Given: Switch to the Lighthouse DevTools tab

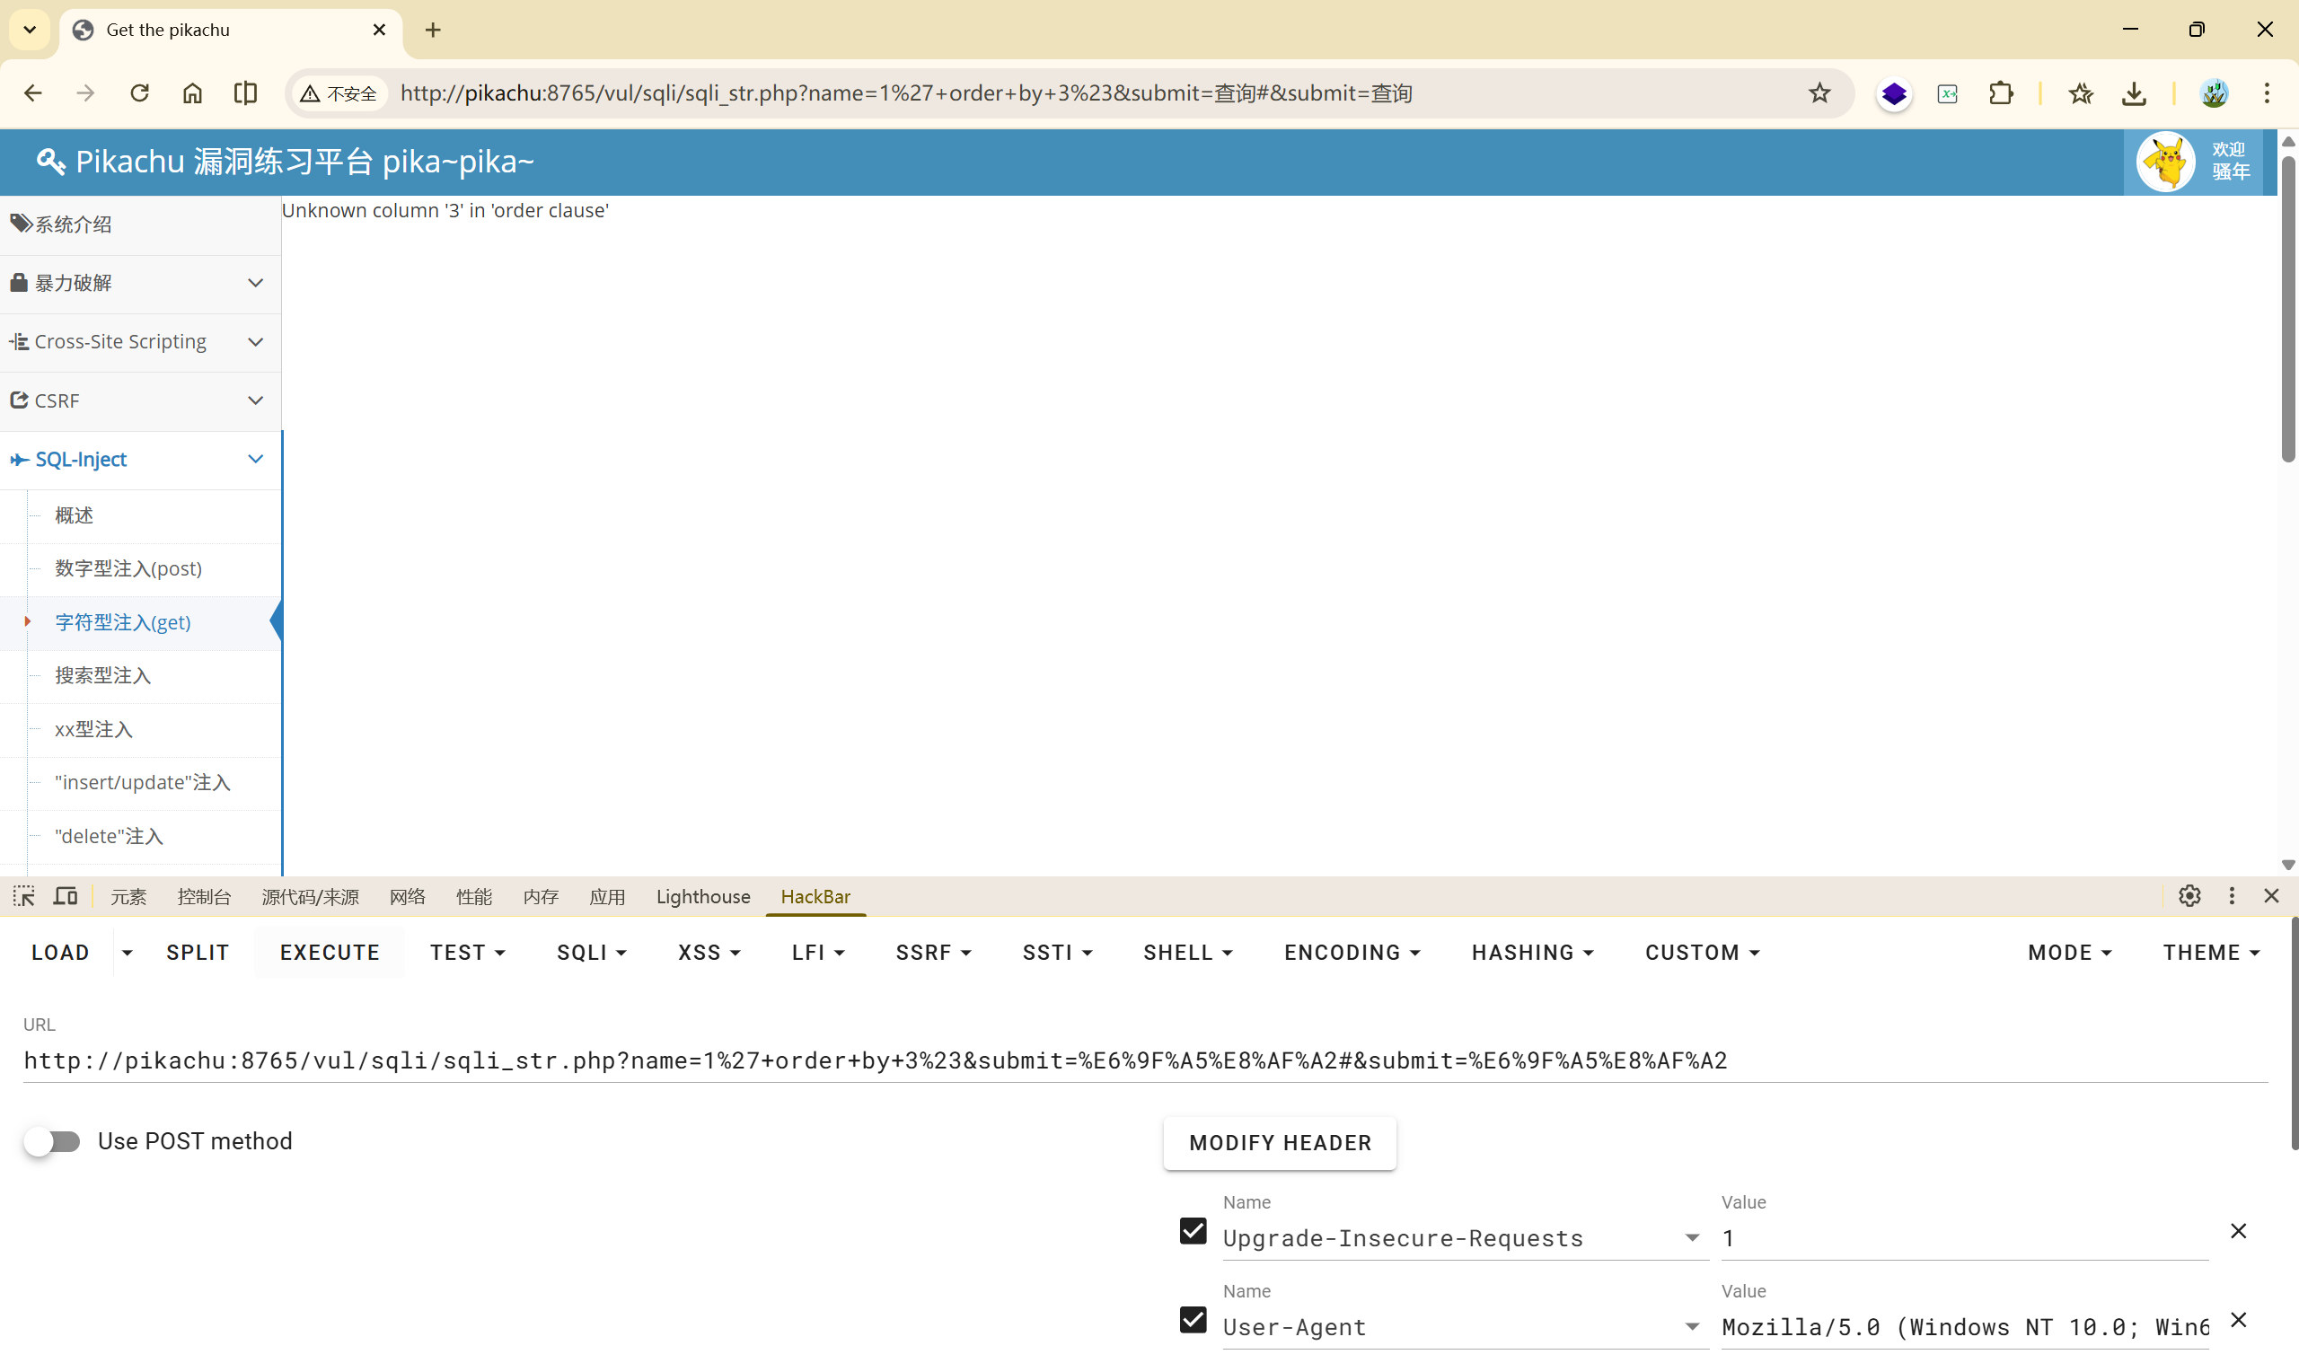Looking at the screenshot, I should point(702,896).
